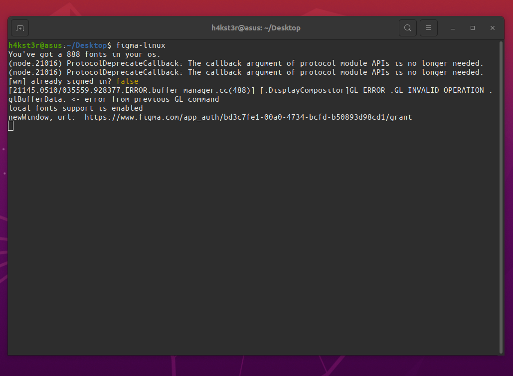The height and width of the screenshot is (376, 513).
Task: Open a new terminal tab
Action: point(19,28)
